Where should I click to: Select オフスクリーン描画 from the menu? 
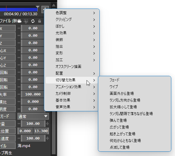pyautogui.click(x=72, y=67)
